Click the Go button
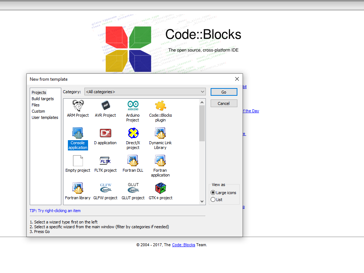364x273 pixels. pyautogui.click(x=224, y=92)
